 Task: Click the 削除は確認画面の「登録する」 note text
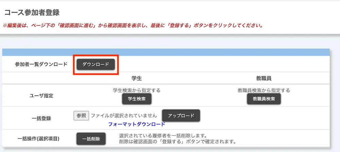coord(177,141)
